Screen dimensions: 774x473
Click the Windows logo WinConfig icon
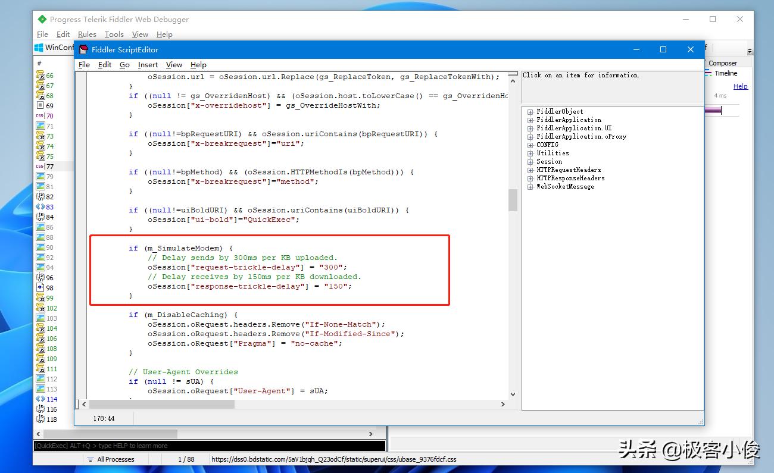click(39, 48)
